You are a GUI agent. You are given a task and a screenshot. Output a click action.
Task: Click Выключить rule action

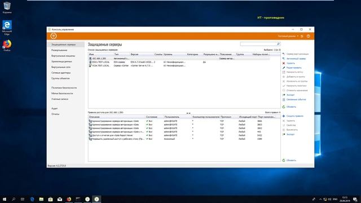(290, 130)
